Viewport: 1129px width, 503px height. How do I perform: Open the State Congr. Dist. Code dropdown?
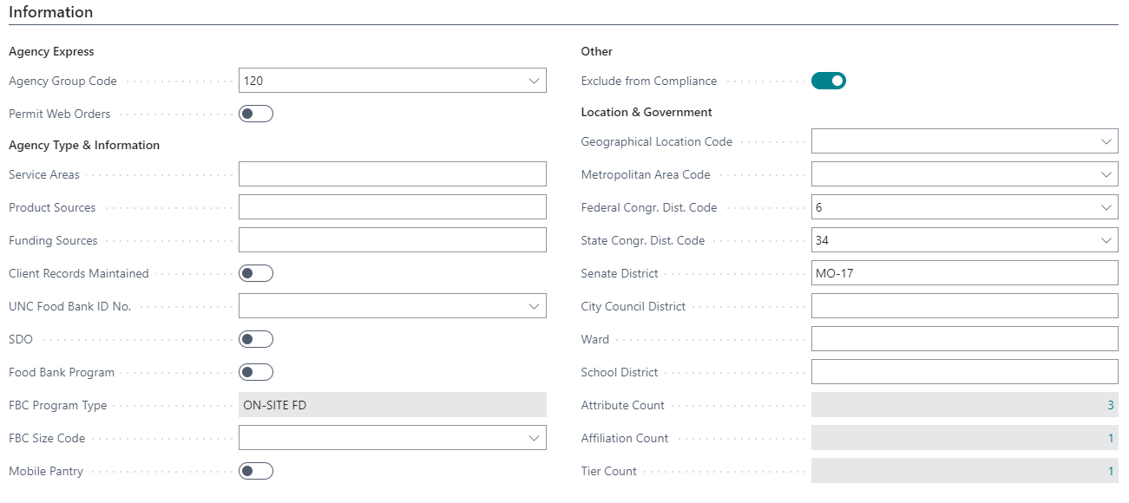(1106, 240)
